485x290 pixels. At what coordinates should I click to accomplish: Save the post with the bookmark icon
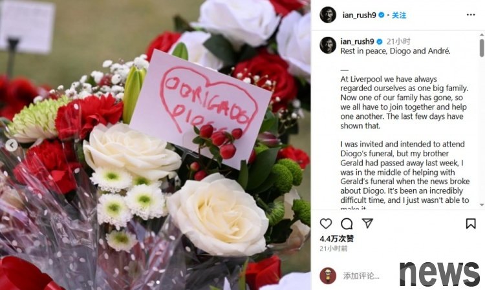pos(471,223)
